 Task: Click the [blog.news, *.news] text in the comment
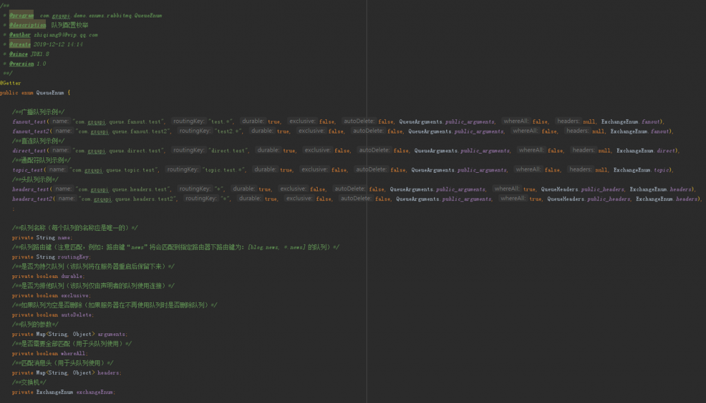pos(277,247)
